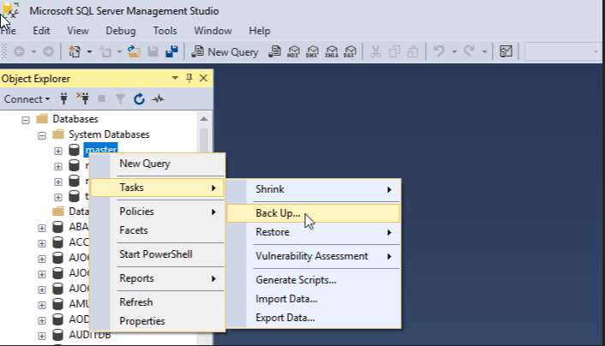This screenshot has height=346, width=605.
Task: Click the Disconnect plug icon in Object Explorer
Action: click(82, 98)
